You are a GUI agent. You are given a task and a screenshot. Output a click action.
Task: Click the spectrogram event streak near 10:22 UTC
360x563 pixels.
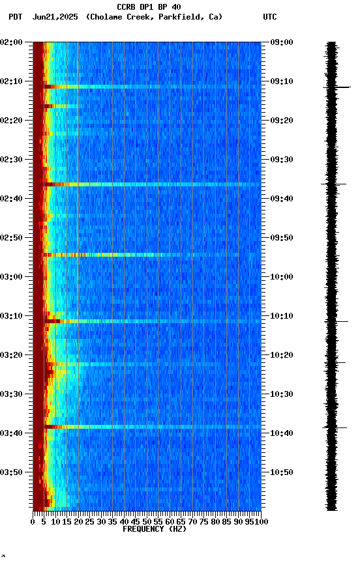153,364
